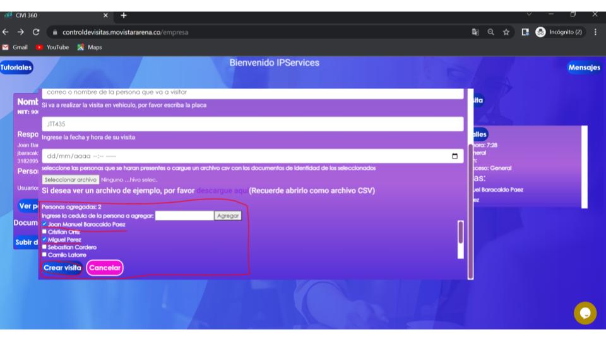
Task: Open the Tutoriales button
Action: (x=16, y=68)
